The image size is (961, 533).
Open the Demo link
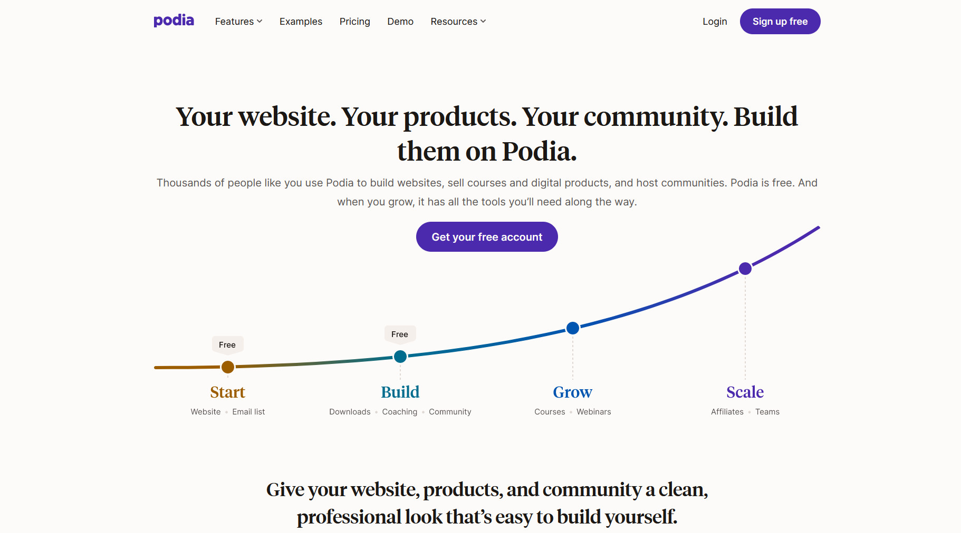(400, 22)
